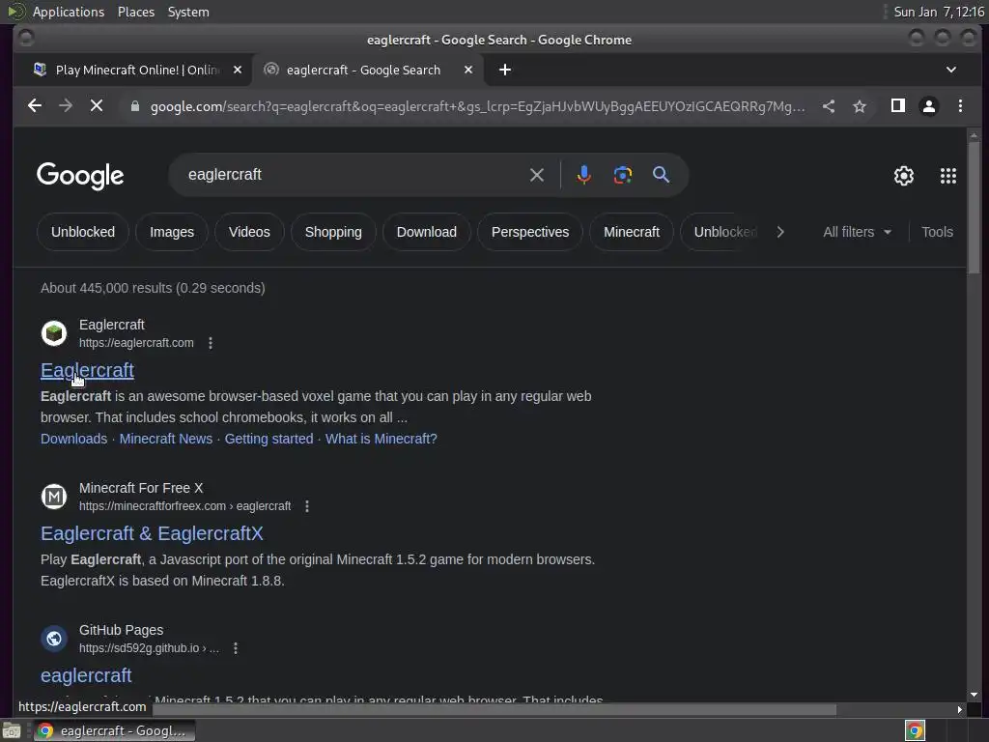Click the GitHub Pages globe favicon
Image resolution: width=989 pixels, height=742 pixels.
(x=54, y=639)
